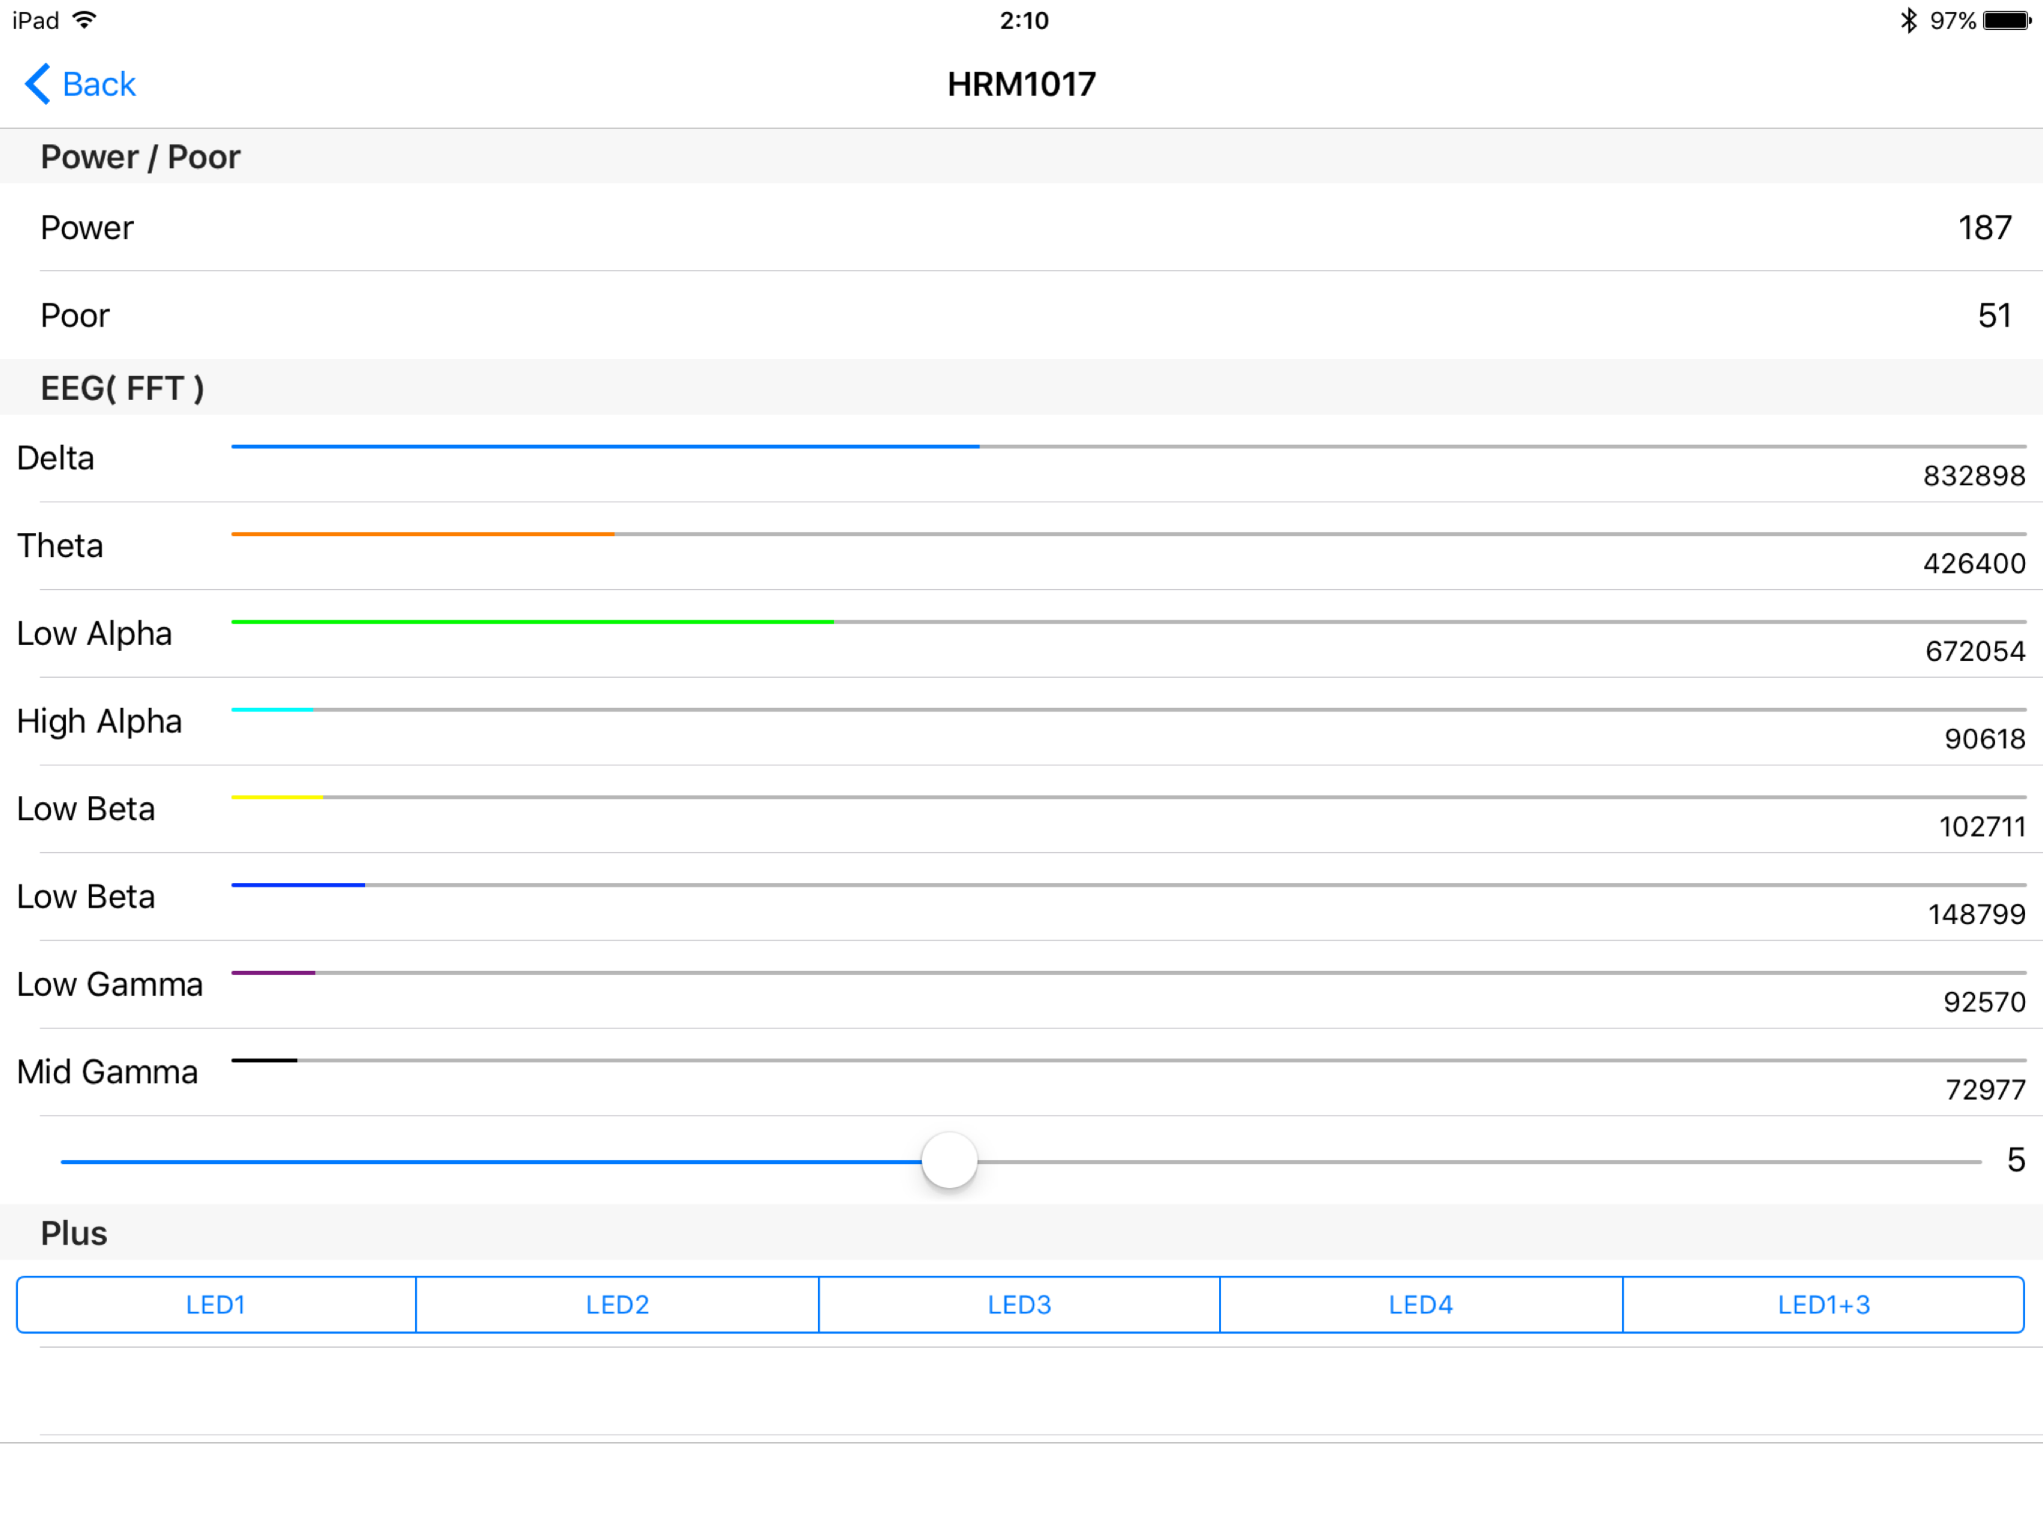Tap the Poor row value 51

coord(1994,315)
